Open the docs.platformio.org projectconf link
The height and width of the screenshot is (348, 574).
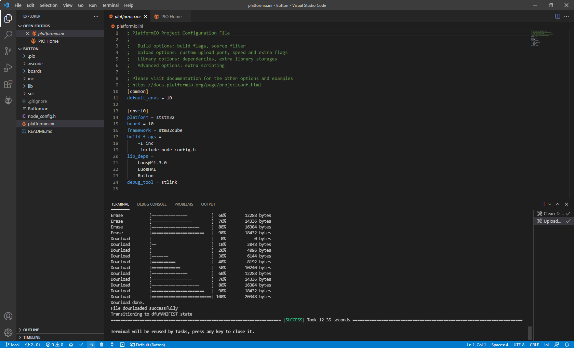click(197, 85)
